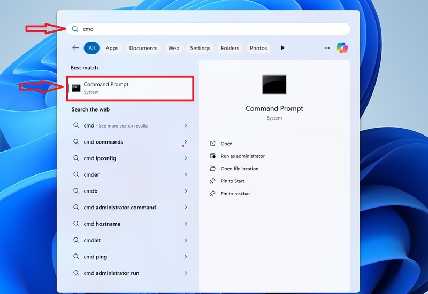The image size is (428, 294).
Task: Expand chevron for cmd hostname
Action: point(186,224)
